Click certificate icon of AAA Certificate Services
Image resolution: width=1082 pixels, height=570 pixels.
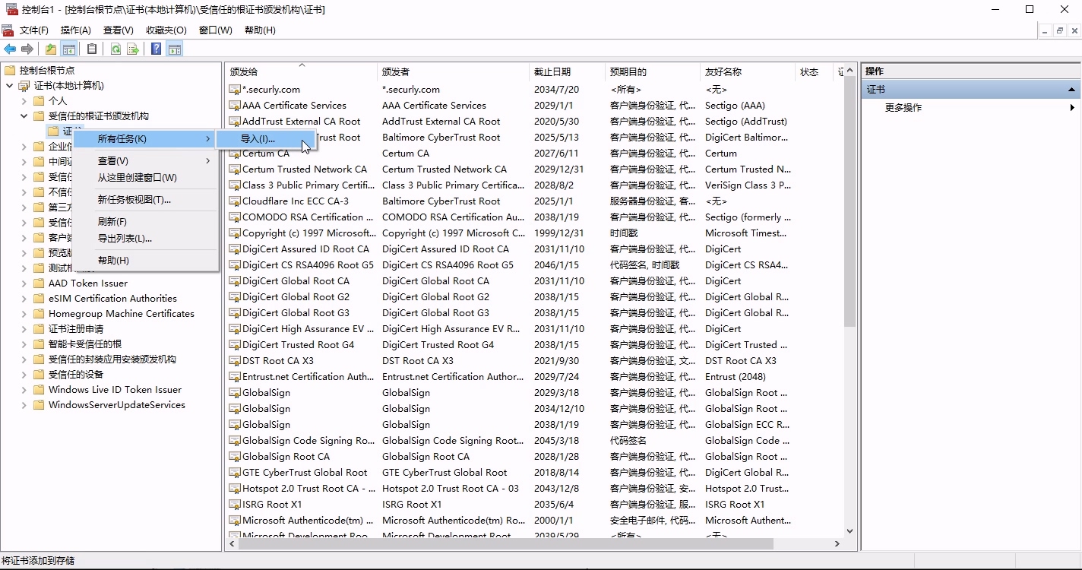[235, 106]
